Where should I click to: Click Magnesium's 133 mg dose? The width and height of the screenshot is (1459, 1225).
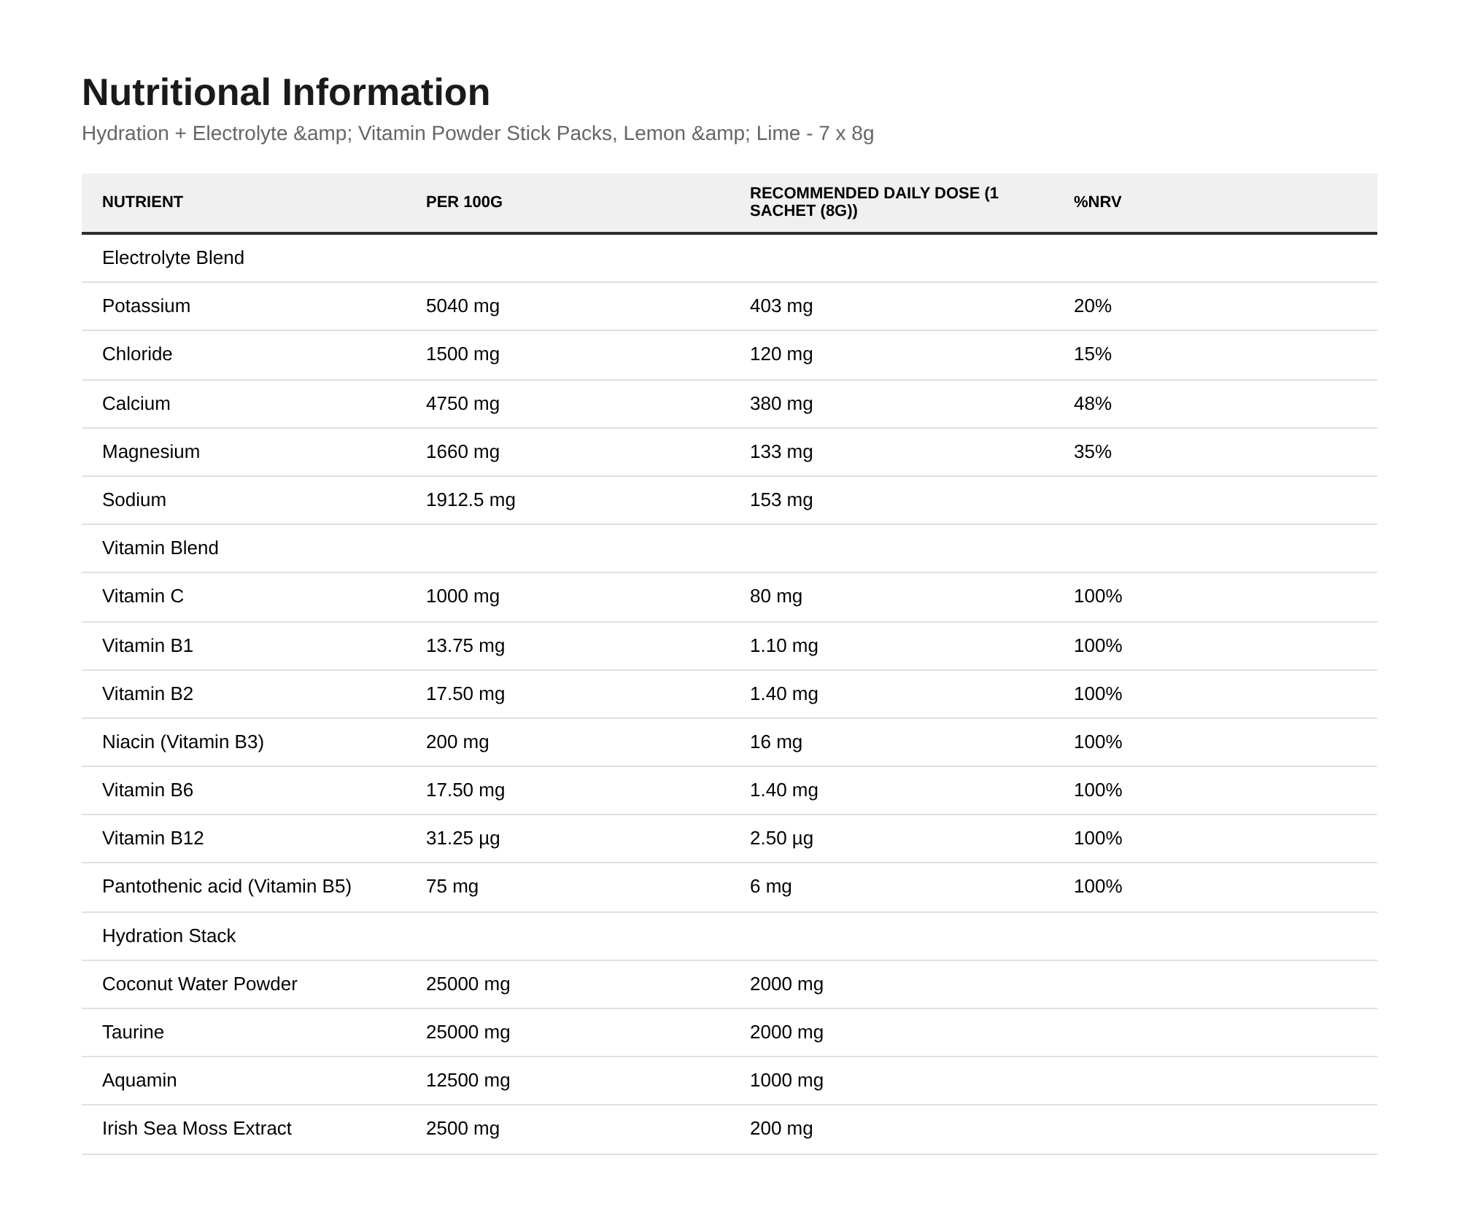pyautogui.click(x=781, y=452)
